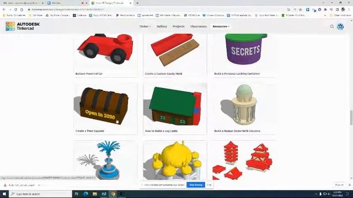This screenshot has height=198, width=353.
Task: Click the 'Create a Custom Candy Mold' link
Action: point(163,74)
